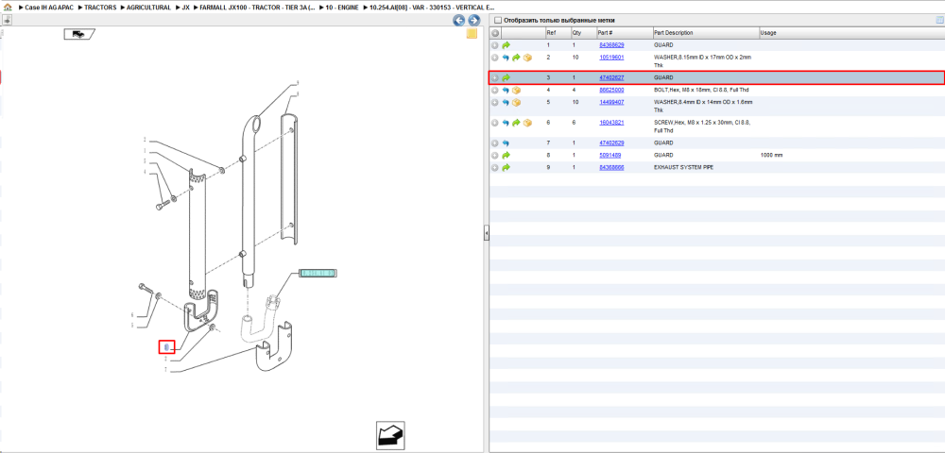Go to the home page icon

coord(8,8)
